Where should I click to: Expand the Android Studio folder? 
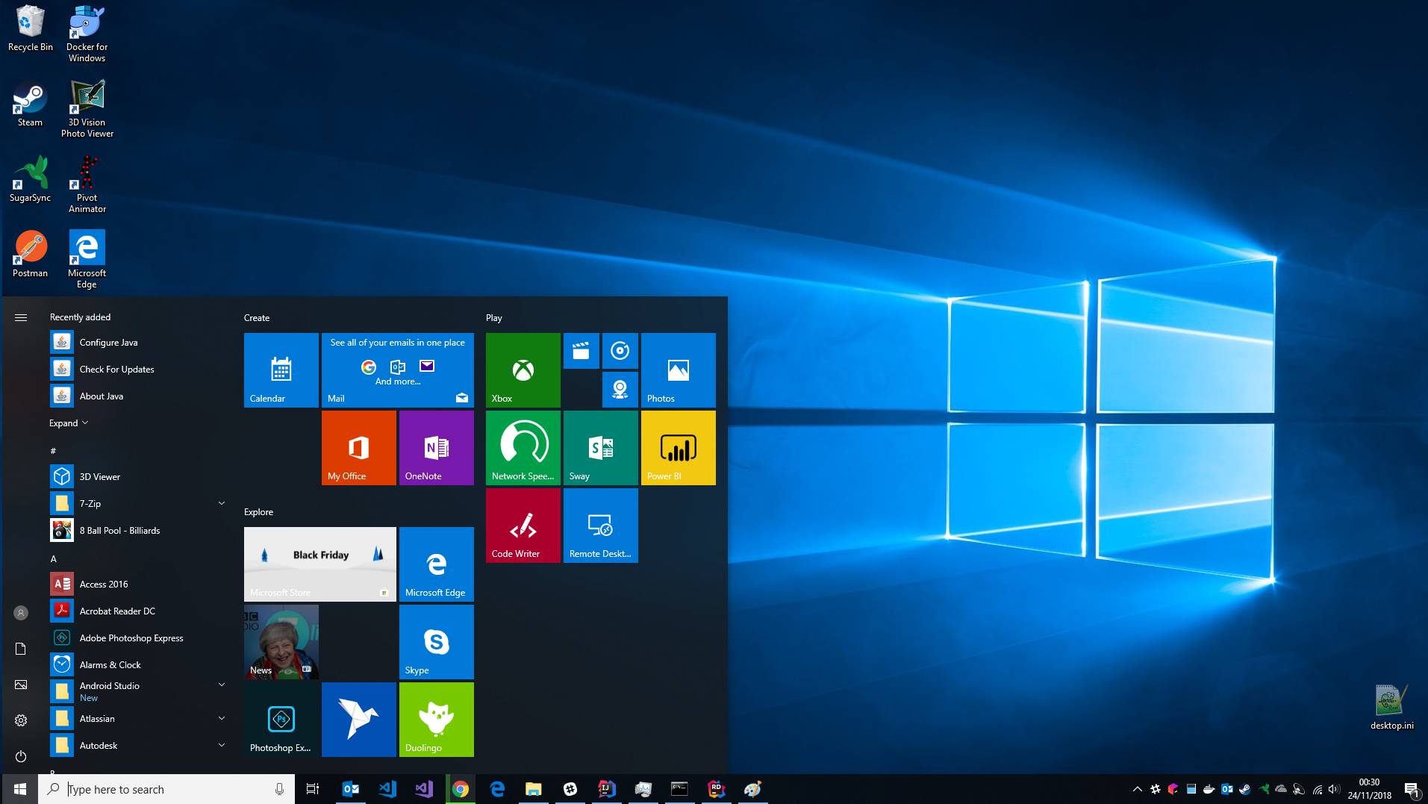point(221,685)
